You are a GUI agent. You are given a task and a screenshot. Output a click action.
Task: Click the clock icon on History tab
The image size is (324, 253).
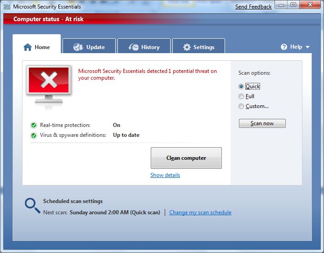[134, 47]
